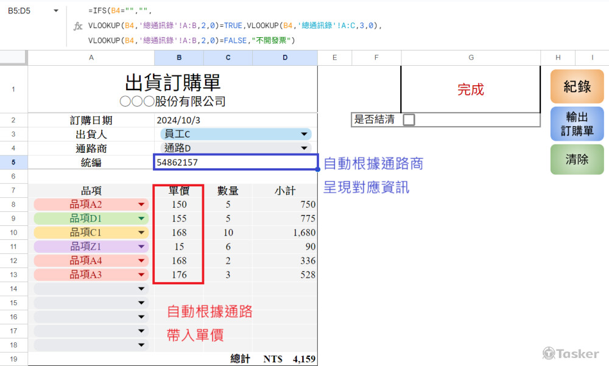Click the 完成 cell

coord(470,90)
